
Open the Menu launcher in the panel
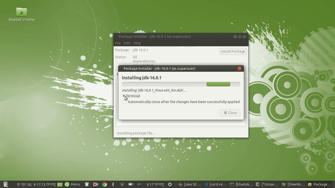click(x=72, y=184)
